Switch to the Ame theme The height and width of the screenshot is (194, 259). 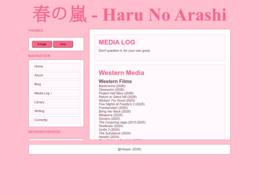63,44
